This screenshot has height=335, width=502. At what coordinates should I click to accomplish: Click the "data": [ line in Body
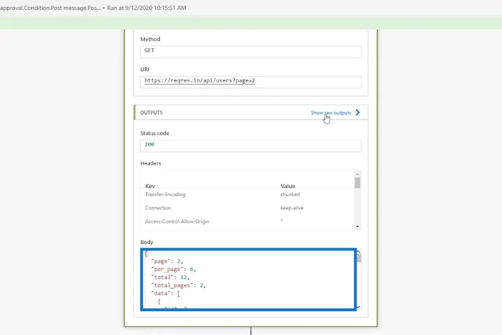click(x=165, y=294)
